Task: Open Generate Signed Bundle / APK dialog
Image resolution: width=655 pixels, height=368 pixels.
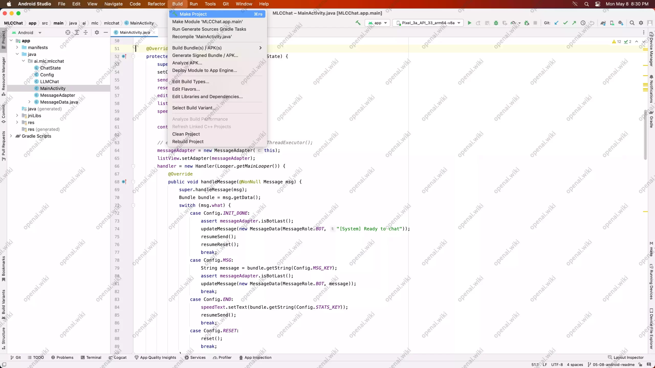Action: (205, 55)
